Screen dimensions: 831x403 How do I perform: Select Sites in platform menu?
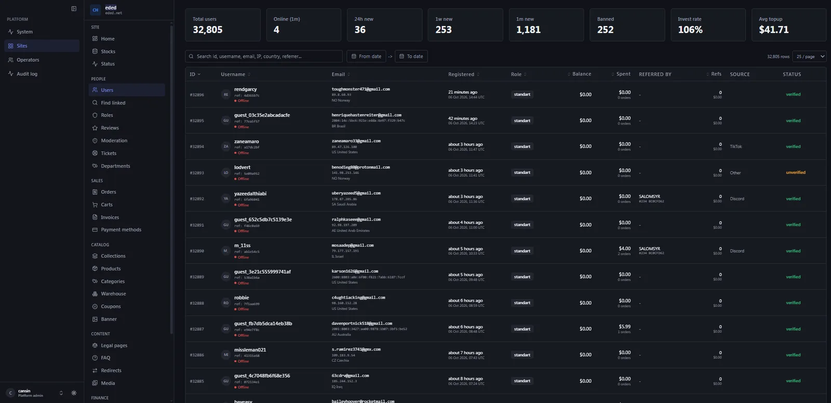click(x=42, y=46)
